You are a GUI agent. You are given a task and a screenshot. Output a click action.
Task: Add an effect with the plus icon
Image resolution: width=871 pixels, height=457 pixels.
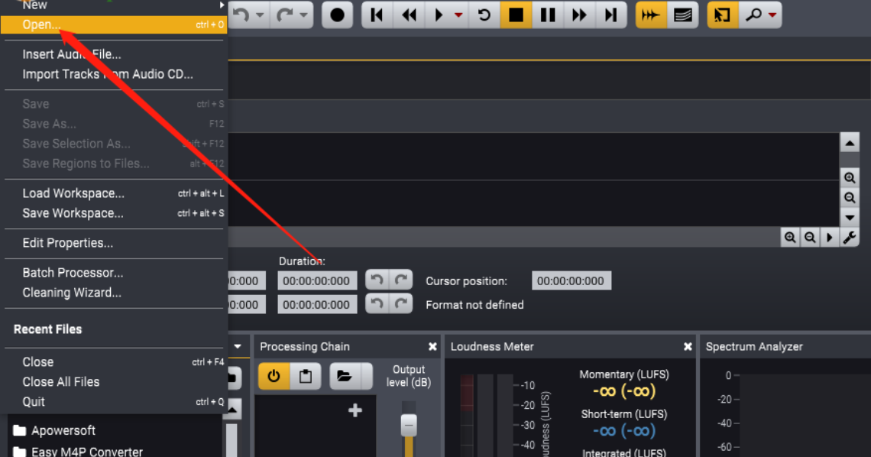coord(355,410)
